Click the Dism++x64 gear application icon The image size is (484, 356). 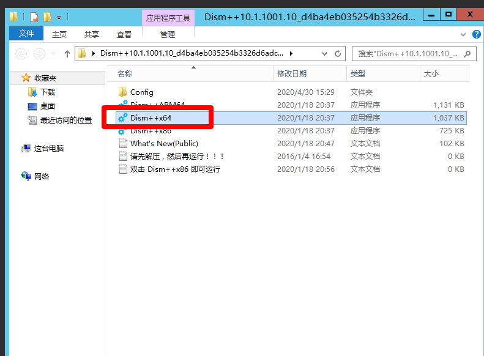(123, 117)
